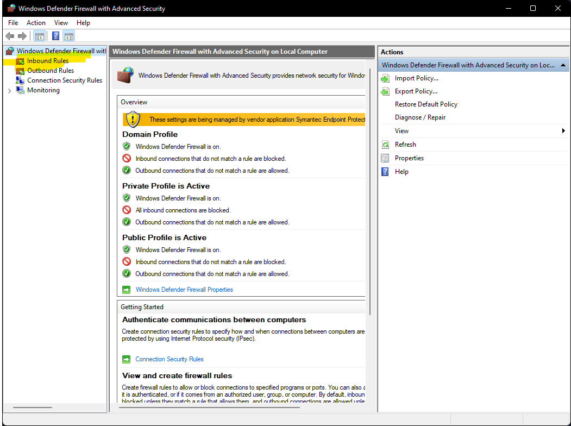Click the Forward arrow toolbar icon

[x=22, y=36]
